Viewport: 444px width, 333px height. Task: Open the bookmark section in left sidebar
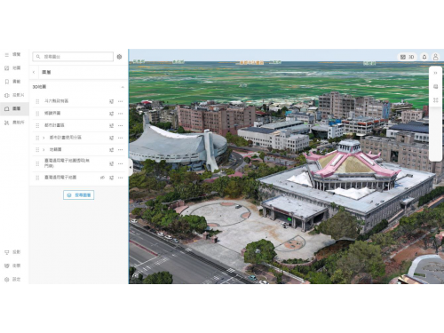point(12,82)
